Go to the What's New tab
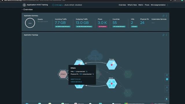 [132, 5]
